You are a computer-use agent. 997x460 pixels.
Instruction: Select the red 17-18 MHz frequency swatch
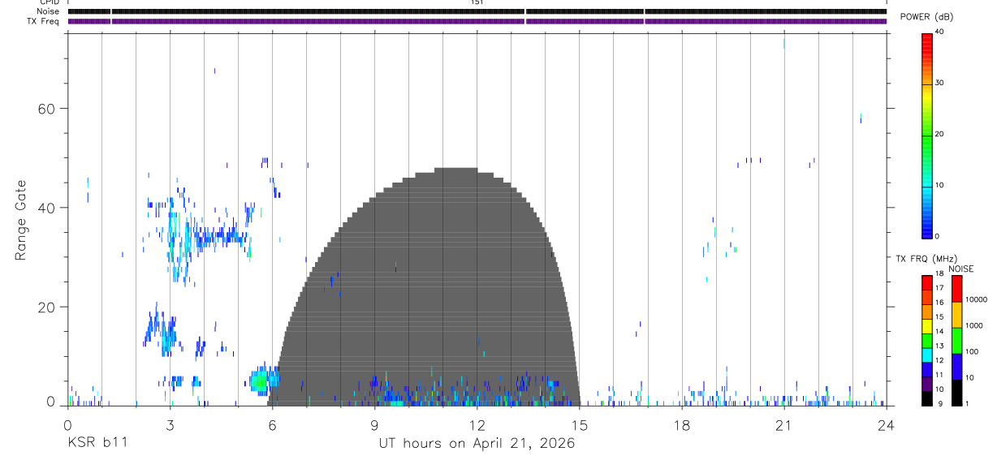(926, 282)
